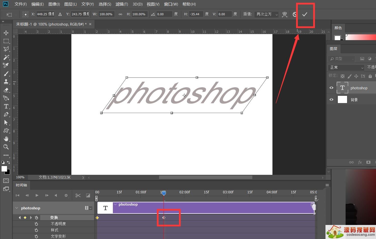The image size is (376, 239).
Task: Select the Clone Stamp tool
Action: pos(6,82)
